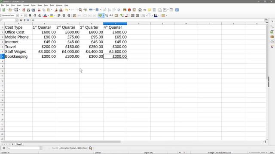The width and height of the screenshot is (275, 154).
Task: Expand background color dropdown arrow
Action: coord(55,15)
